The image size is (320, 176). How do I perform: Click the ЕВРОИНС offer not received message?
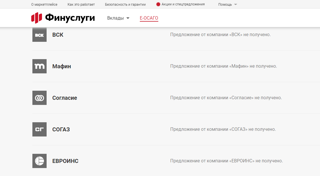227,161
